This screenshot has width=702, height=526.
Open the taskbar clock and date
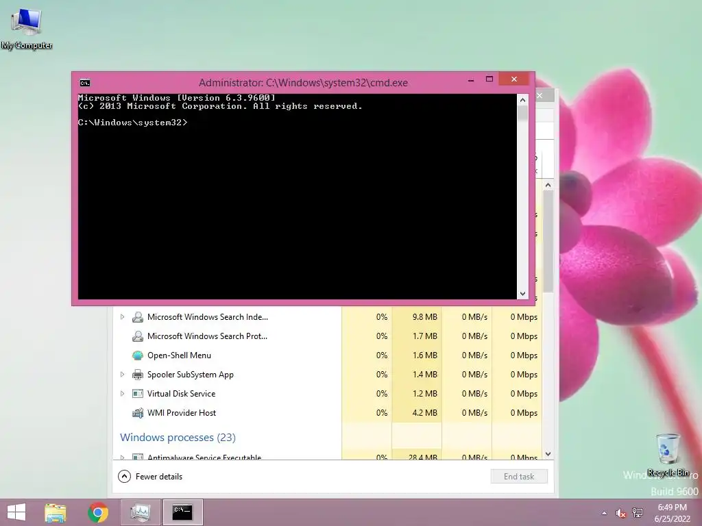click(x=672, y=513)
